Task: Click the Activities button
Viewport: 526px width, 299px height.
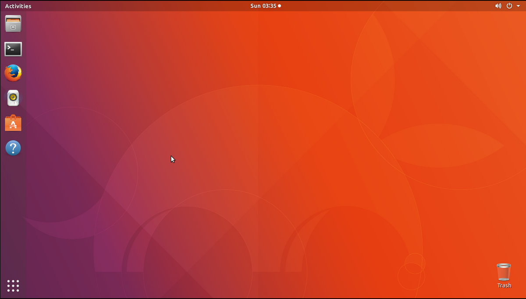Action: pyautogui.click(x=18, y=6)
